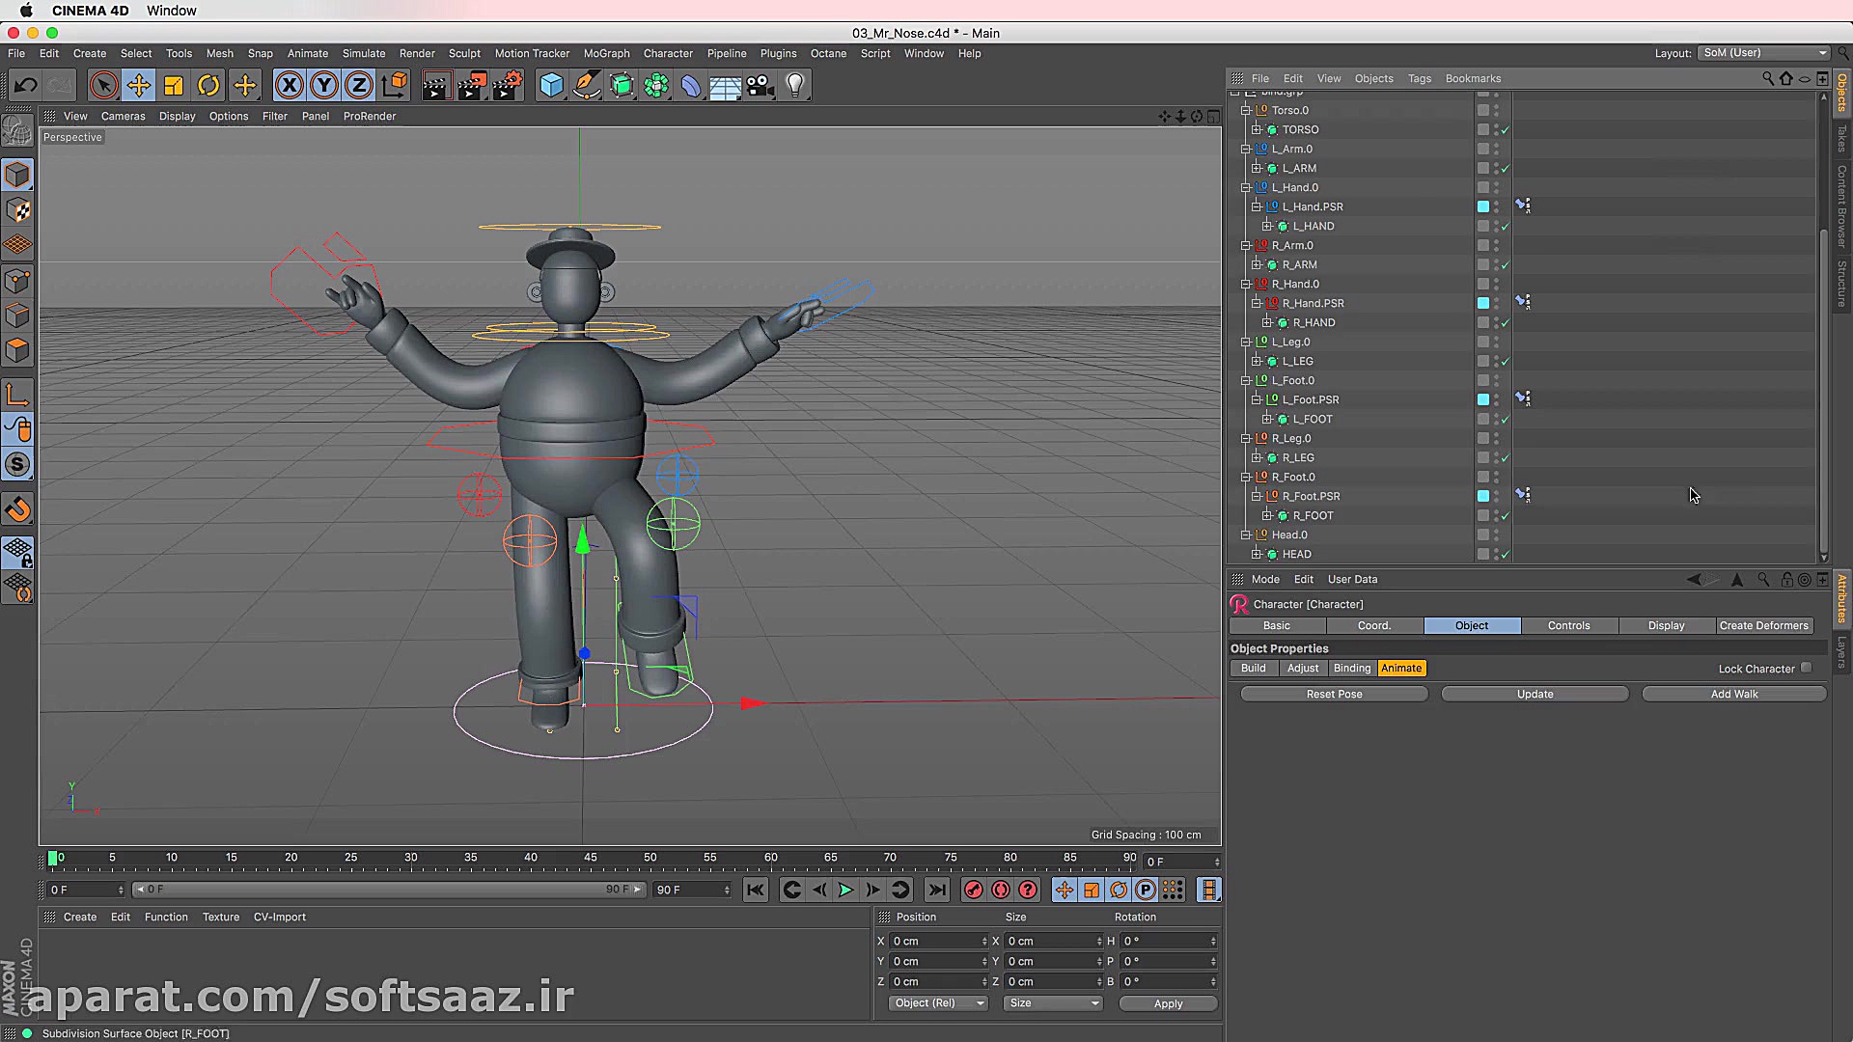Click the Reset Pose button
Viewport: 1853px width, 1042px height.
[x=1334, y=693]
